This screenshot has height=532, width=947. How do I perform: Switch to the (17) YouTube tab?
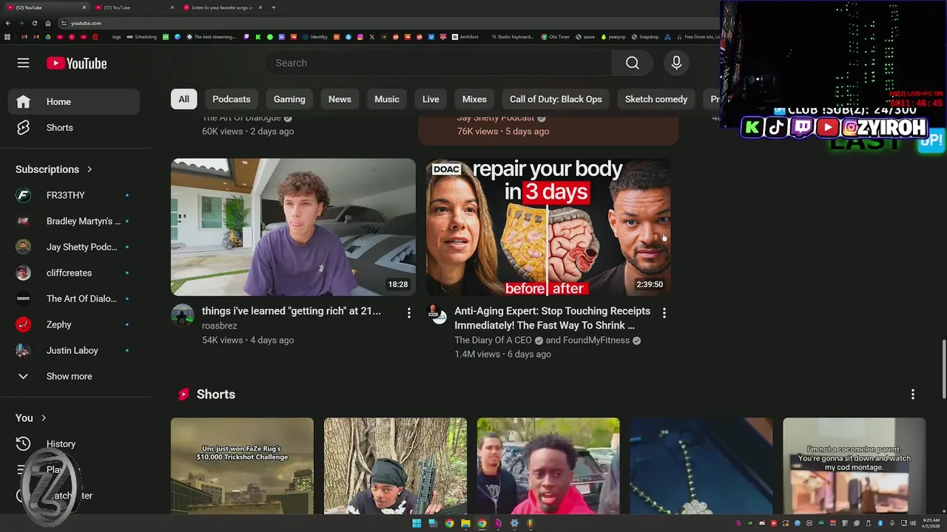click(x=133, y=7)
